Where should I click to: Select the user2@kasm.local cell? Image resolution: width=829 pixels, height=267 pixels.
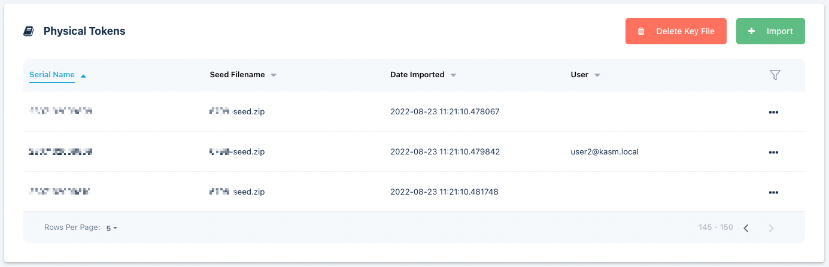tap(605, 152)
